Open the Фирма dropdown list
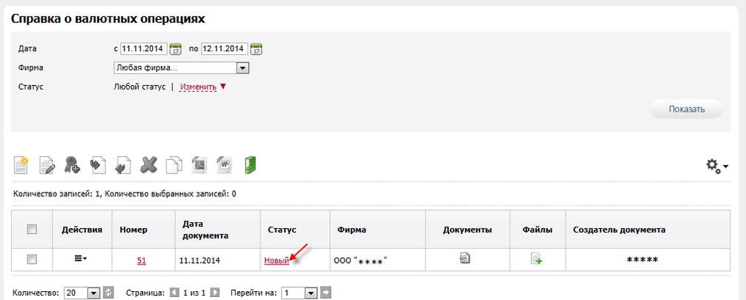746x300 pixels. click(242, 68)
